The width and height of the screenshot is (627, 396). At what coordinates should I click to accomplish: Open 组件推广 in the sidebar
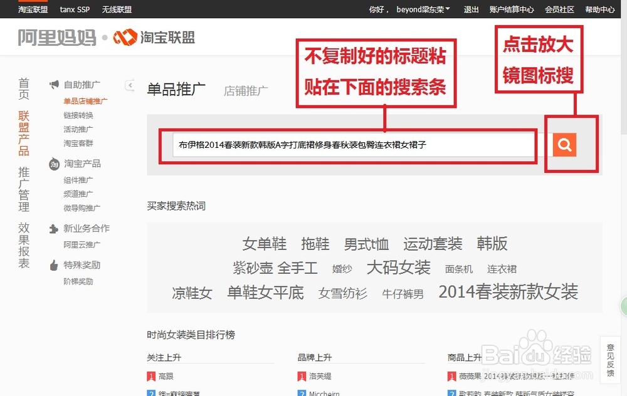(78, 180)
